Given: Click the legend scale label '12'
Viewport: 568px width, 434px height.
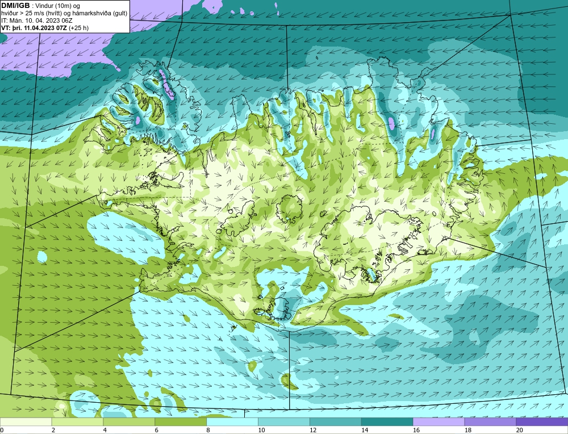Looking at the screenshot, I should point(313,430).
